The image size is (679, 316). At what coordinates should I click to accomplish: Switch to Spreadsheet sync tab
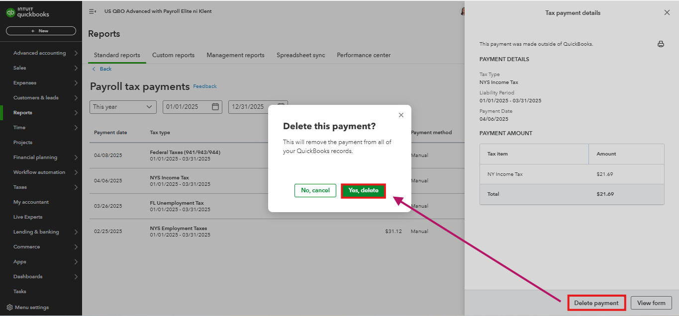point(301,55)
